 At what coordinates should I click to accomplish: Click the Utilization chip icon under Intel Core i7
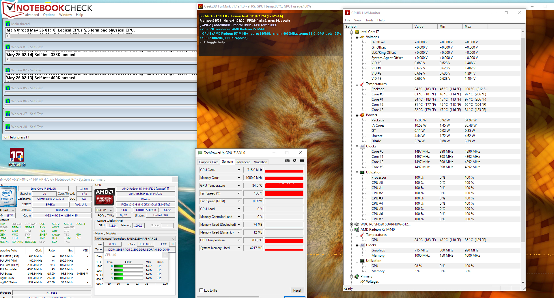coord(362,172)
